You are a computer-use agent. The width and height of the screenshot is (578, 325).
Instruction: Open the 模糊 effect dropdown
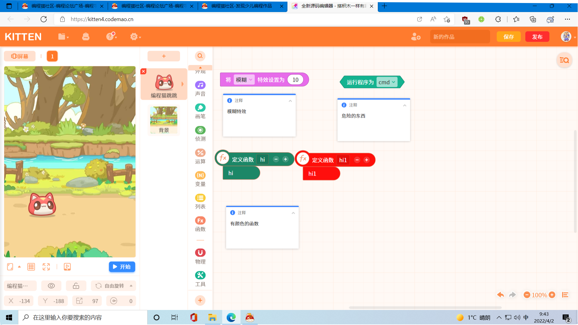[244, 80]
